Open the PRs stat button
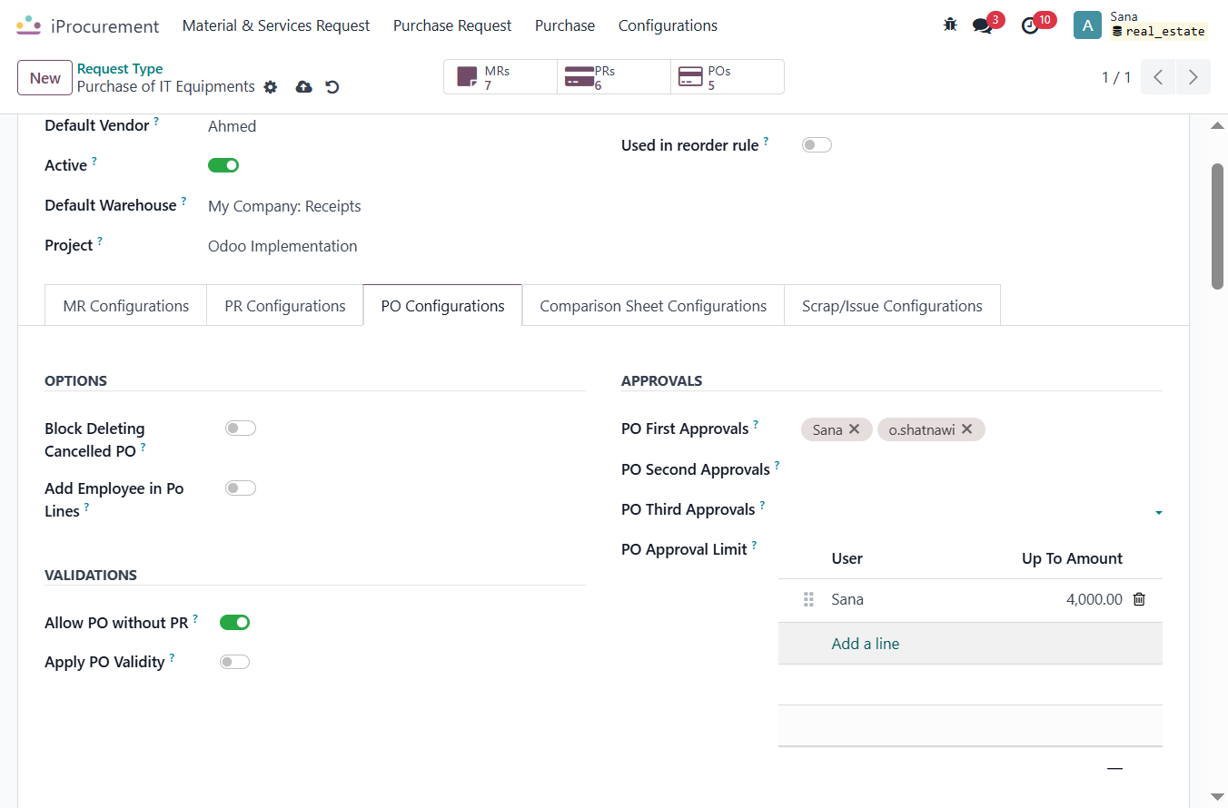Viewport: 1228px width, 808px height. coord(614,77)
